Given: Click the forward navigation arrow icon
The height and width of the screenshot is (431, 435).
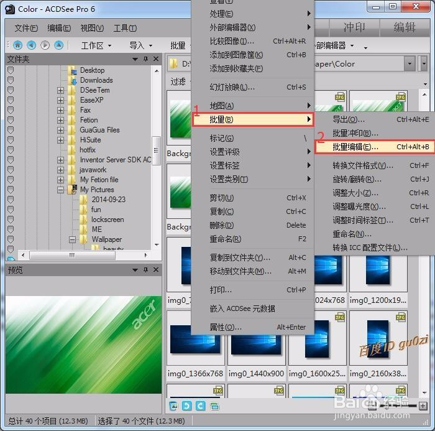Looking at the screenshot, I should [x=45, y=45].
